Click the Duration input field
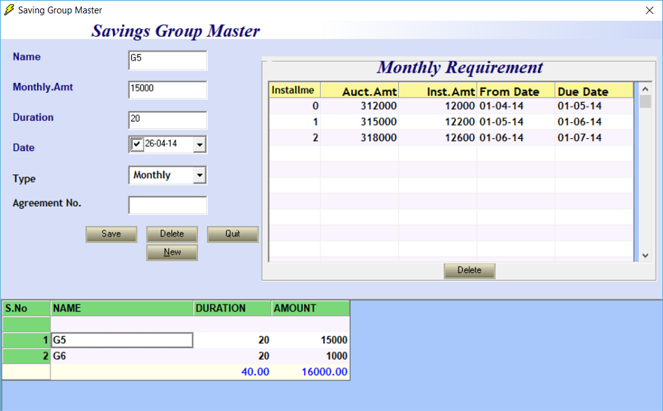 167,120
